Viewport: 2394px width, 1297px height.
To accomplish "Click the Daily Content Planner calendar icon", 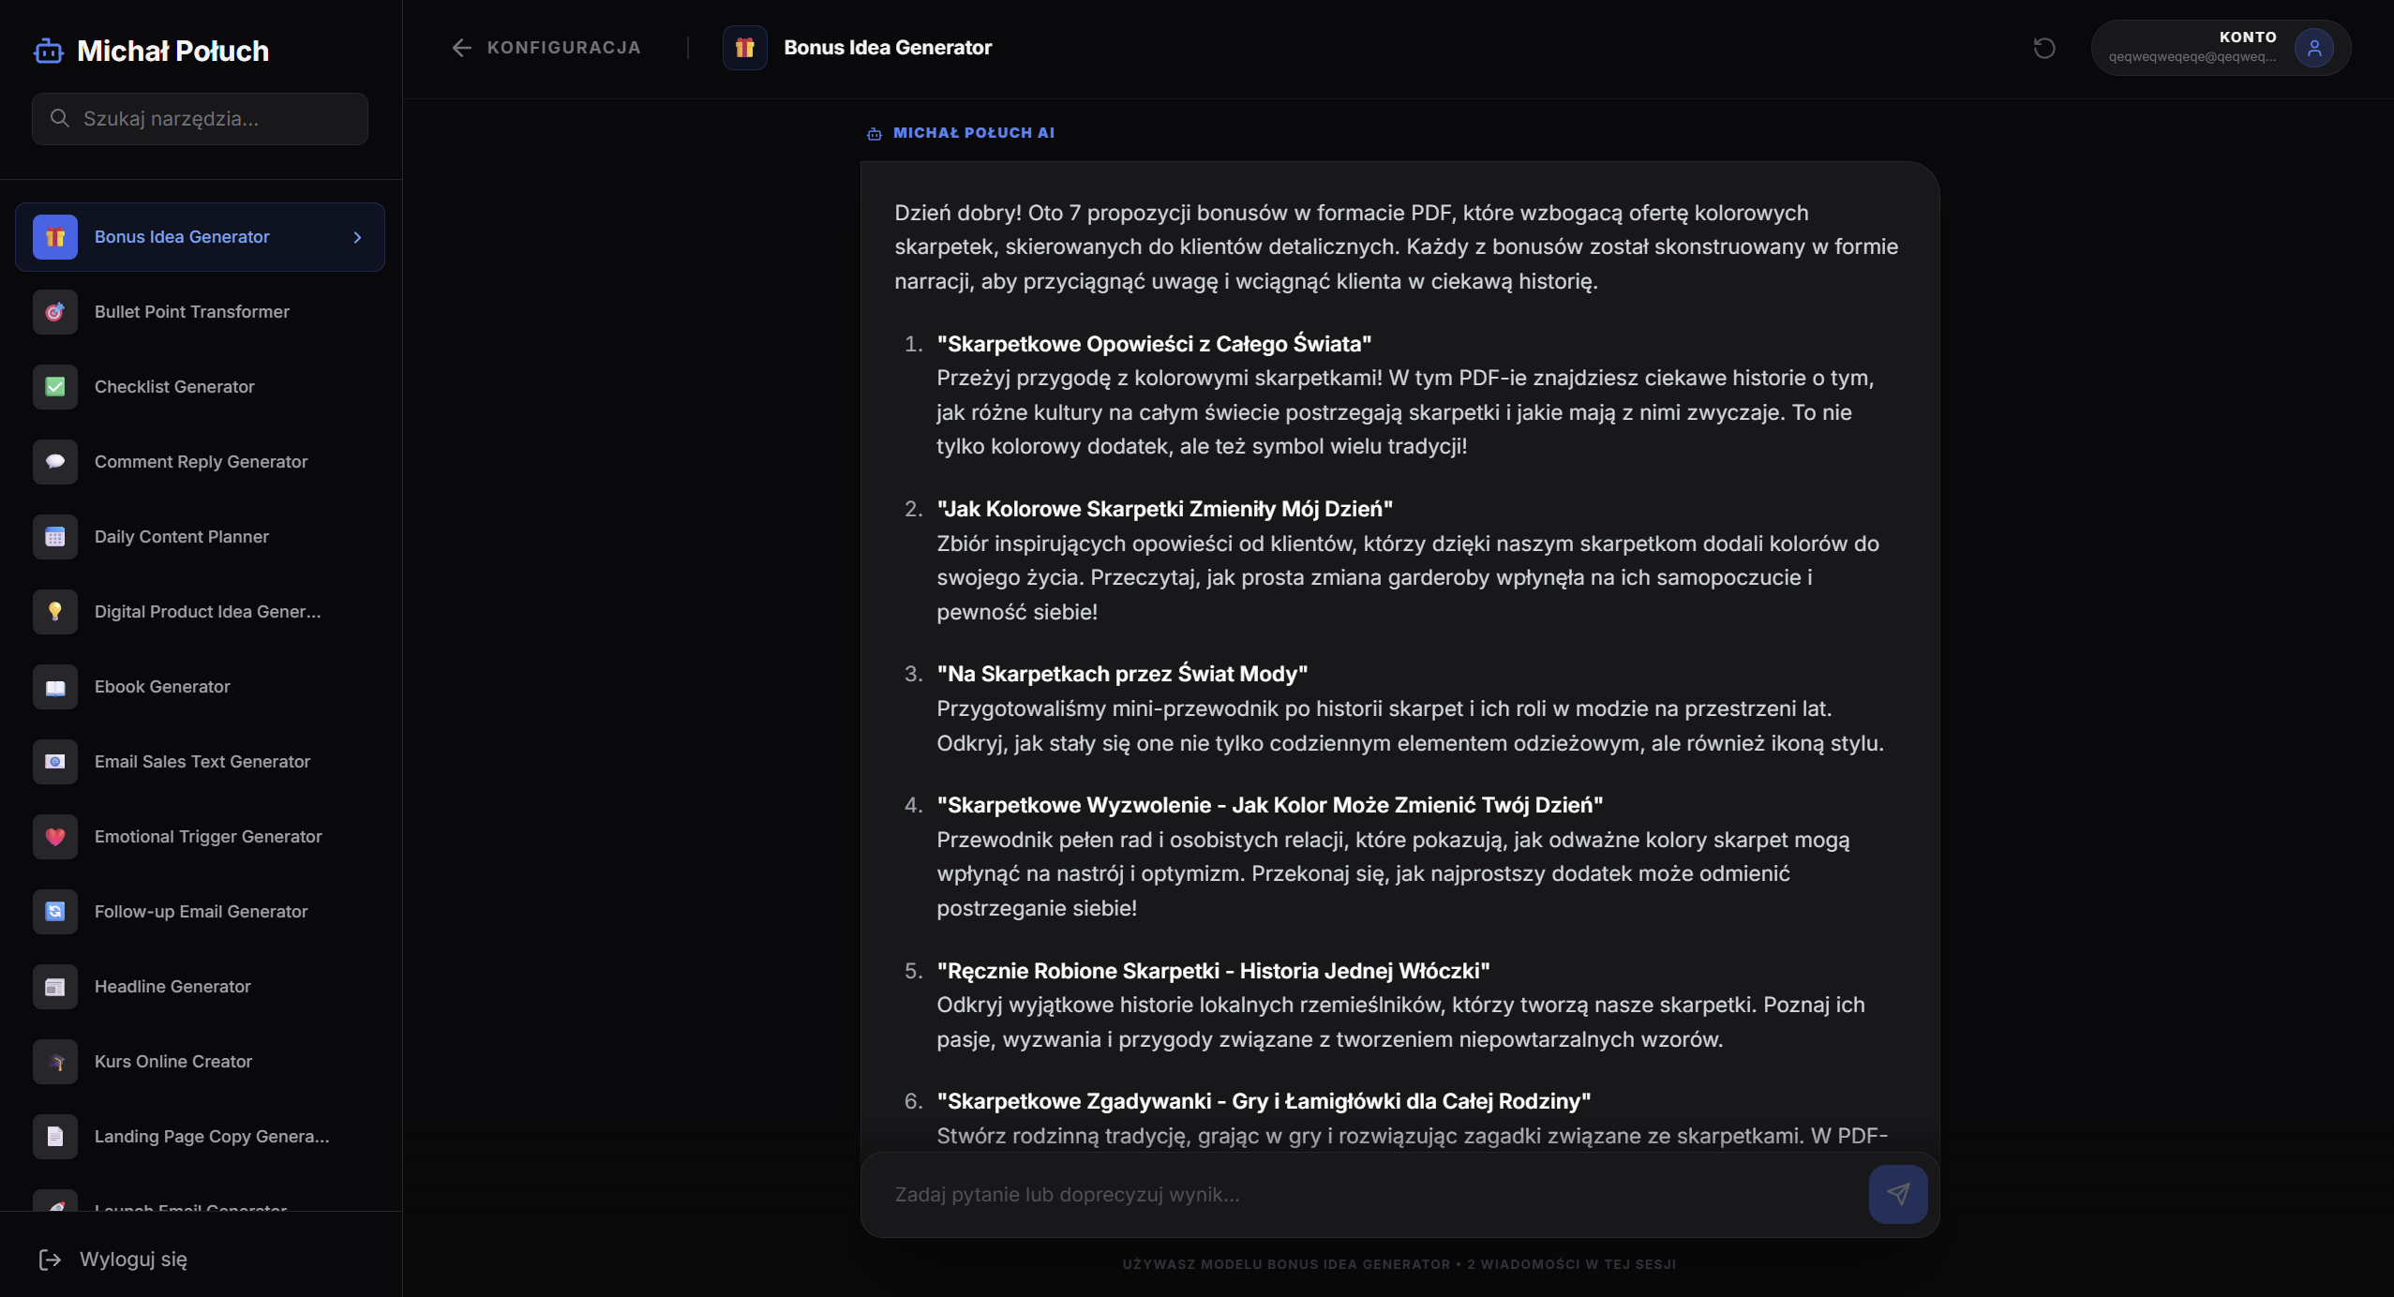I will tap(55, 537).
